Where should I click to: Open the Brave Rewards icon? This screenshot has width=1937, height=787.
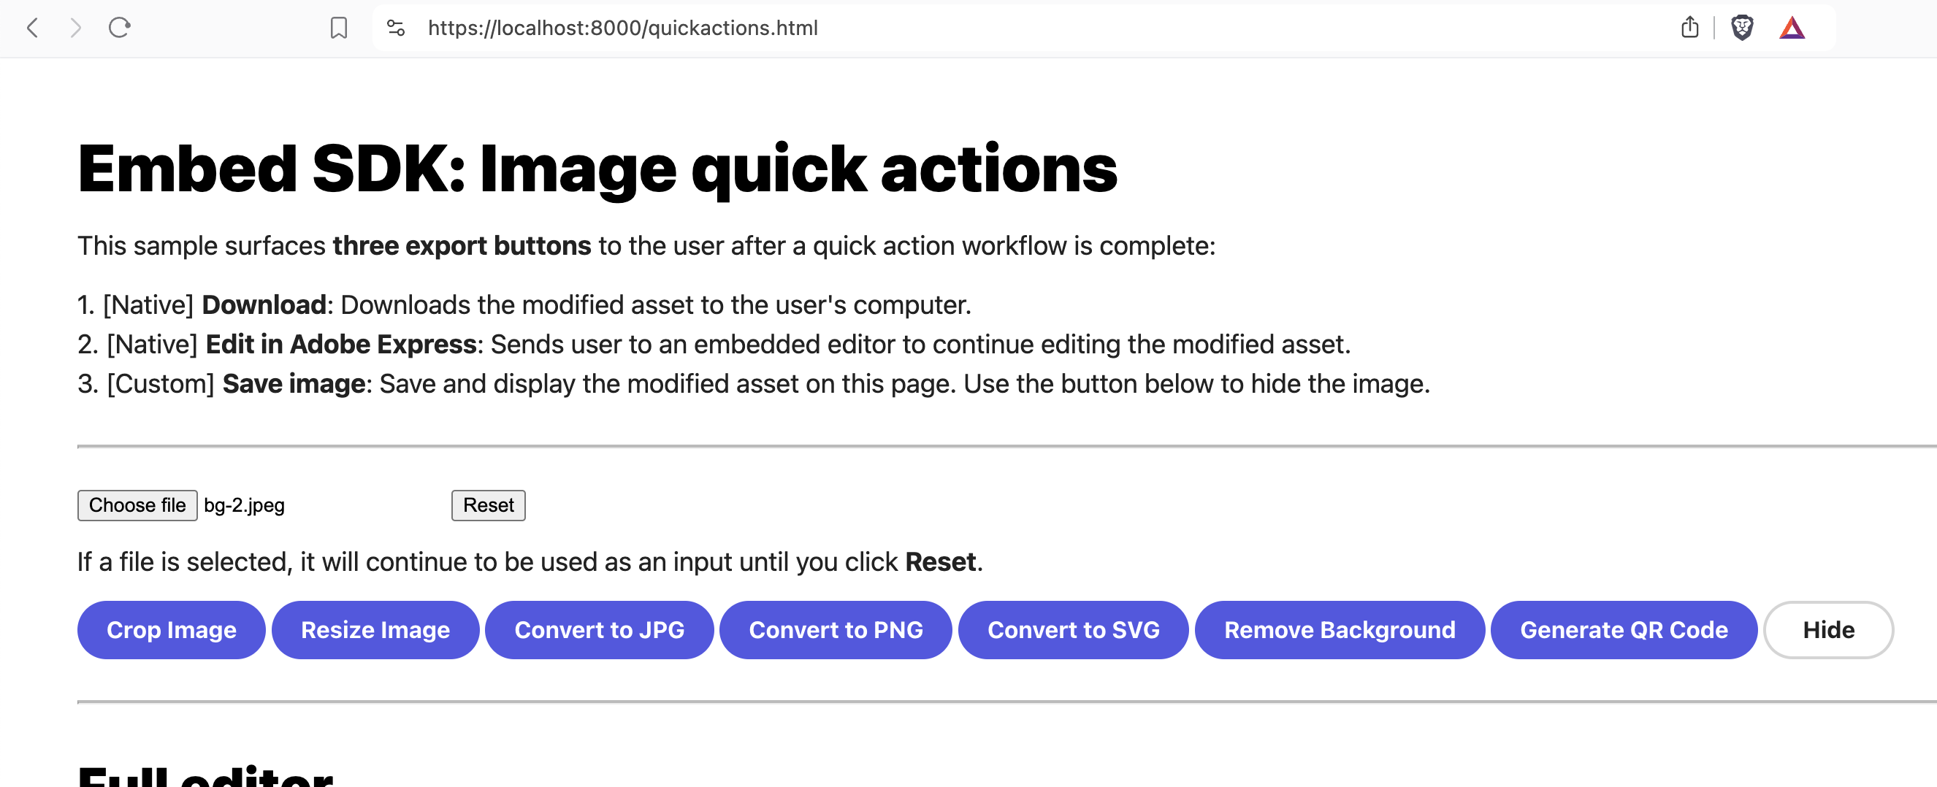pos(1792,27)
